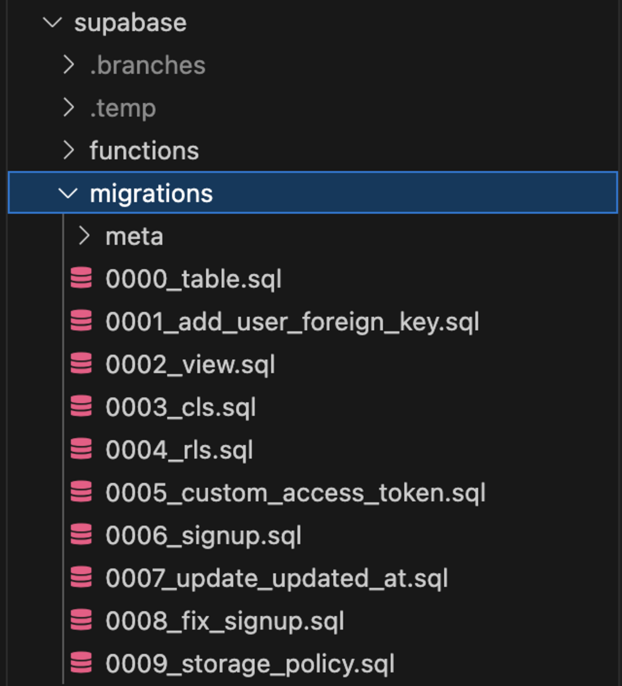Screen dimensions: 622x686
Task: Collapse the migrations folder using its chevron
Action: (68, 193)
